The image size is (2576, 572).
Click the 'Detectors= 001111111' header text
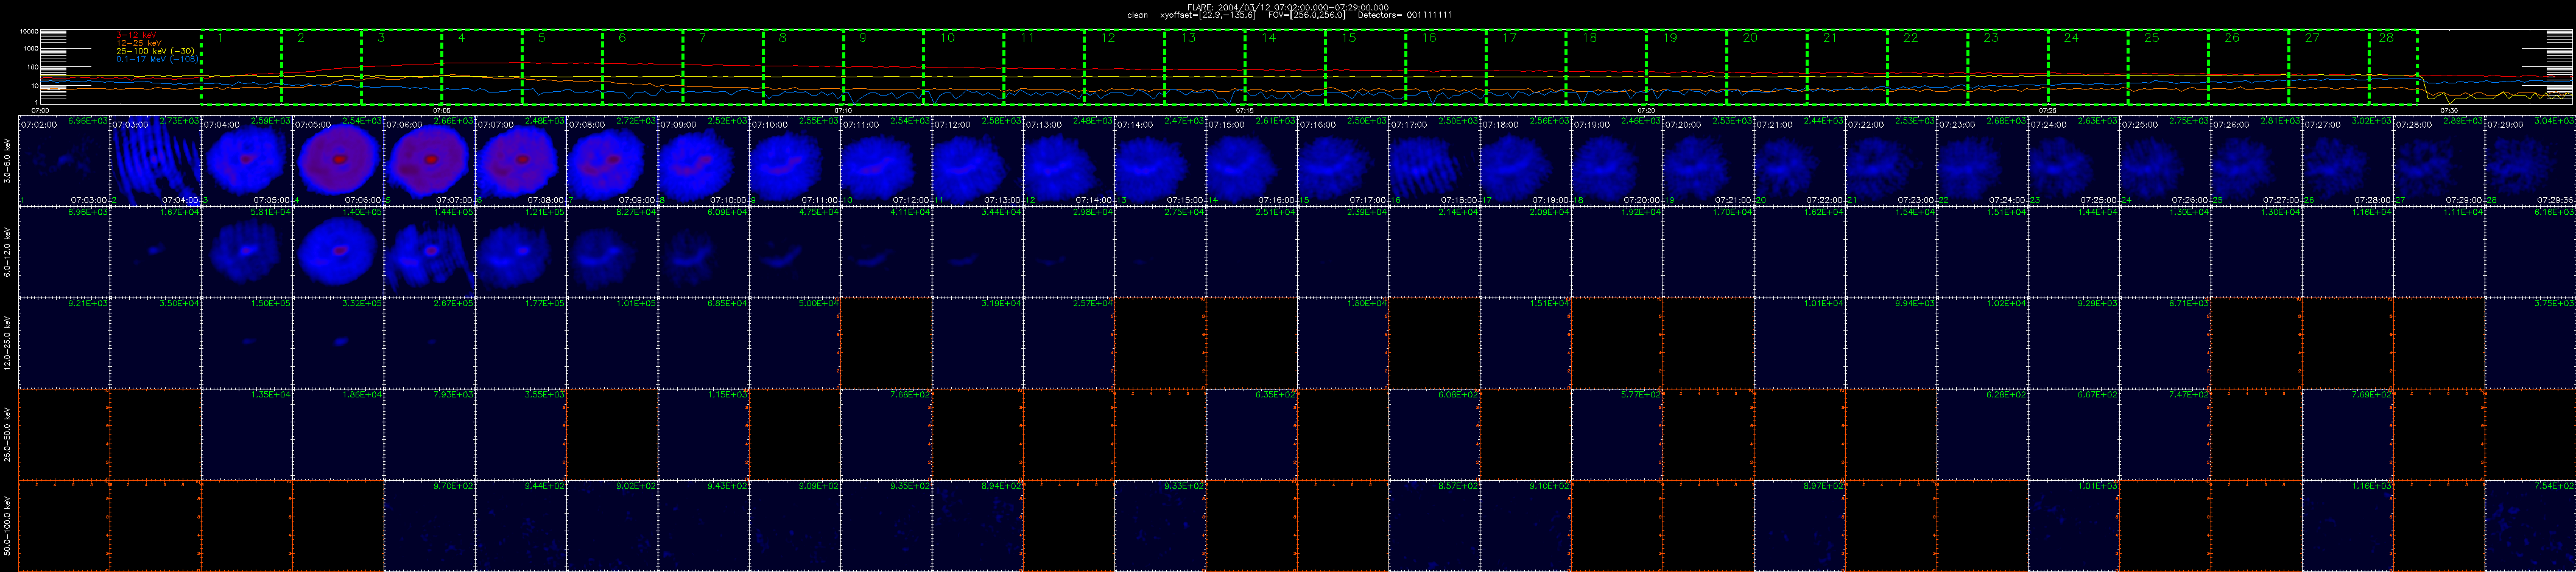click(x=1405, y=15)
